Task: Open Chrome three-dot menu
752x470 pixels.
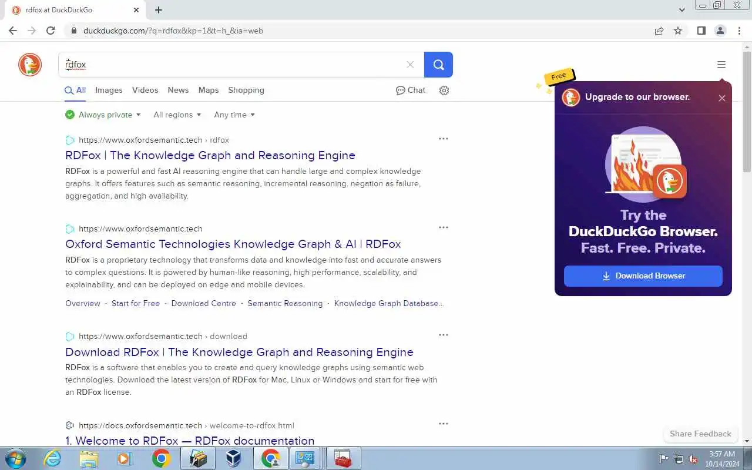Action: click(739, 31)
